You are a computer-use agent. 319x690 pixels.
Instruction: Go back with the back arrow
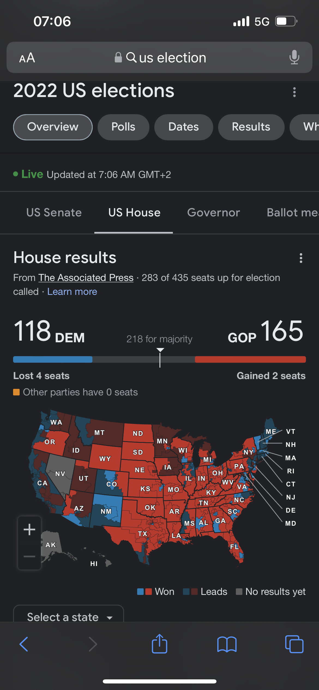pos(24,644)
